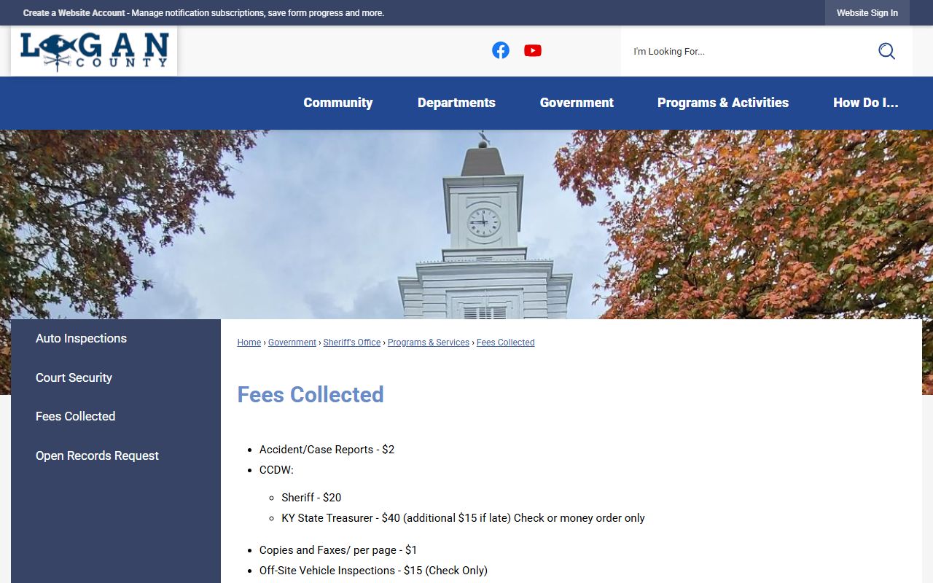Select Fees Collected in sidebar

(75, 416)
